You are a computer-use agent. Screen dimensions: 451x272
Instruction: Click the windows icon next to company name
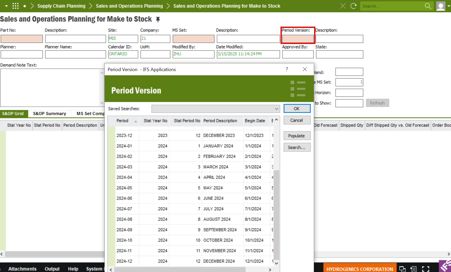pos(402,269)
